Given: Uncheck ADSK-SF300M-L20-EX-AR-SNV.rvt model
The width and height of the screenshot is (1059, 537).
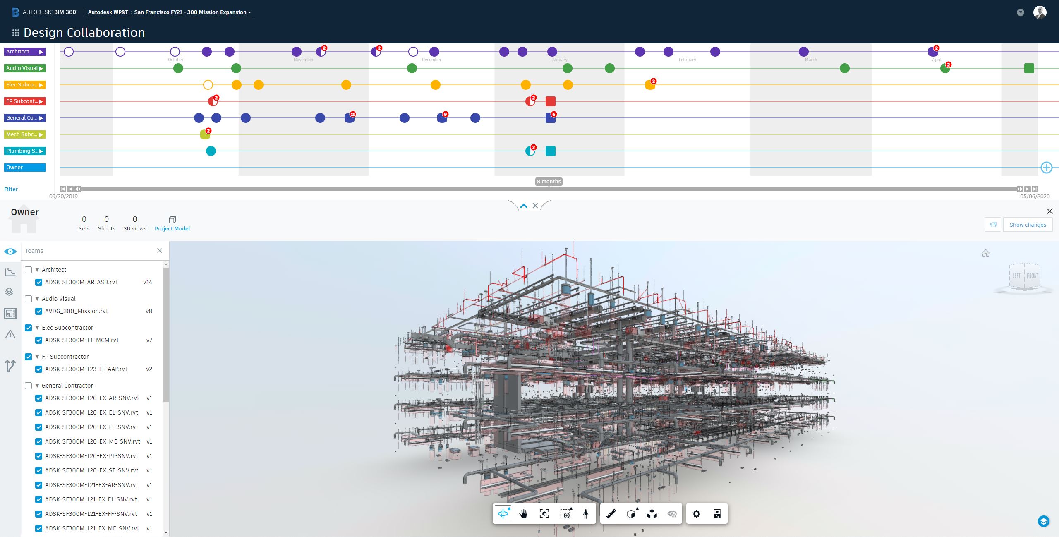Looking at the screenshot, I should 39,398.
